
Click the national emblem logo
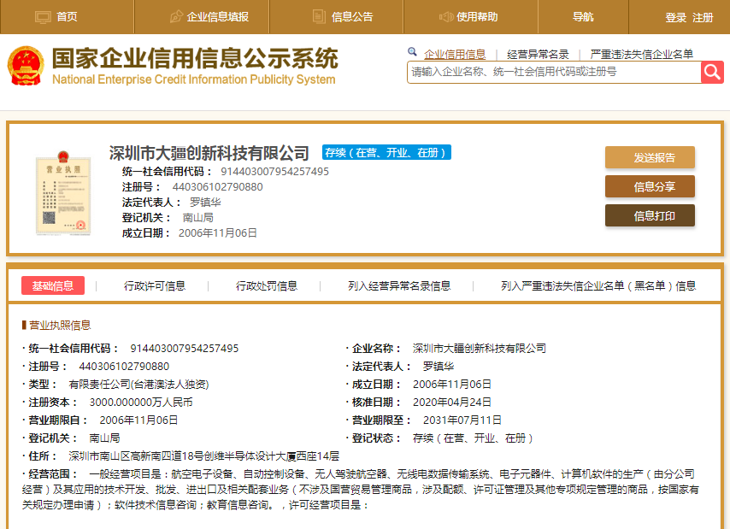pyautogui.click(x=26, y=66)
